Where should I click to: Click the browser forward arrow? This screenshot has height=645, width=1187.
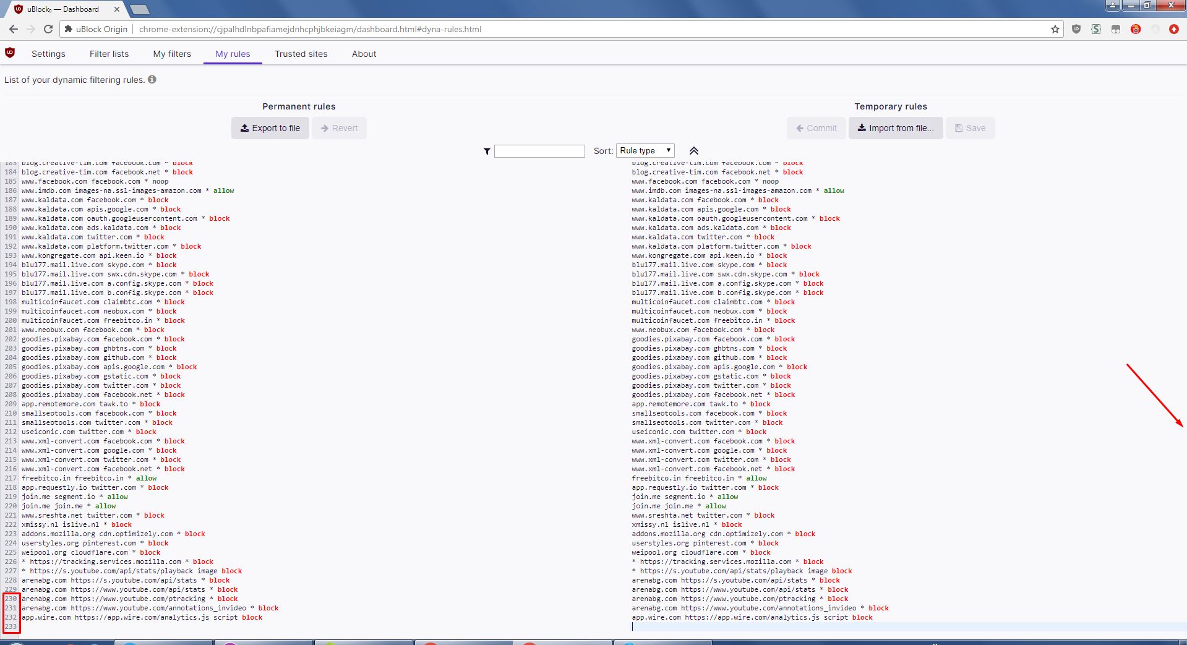(31, 29)
